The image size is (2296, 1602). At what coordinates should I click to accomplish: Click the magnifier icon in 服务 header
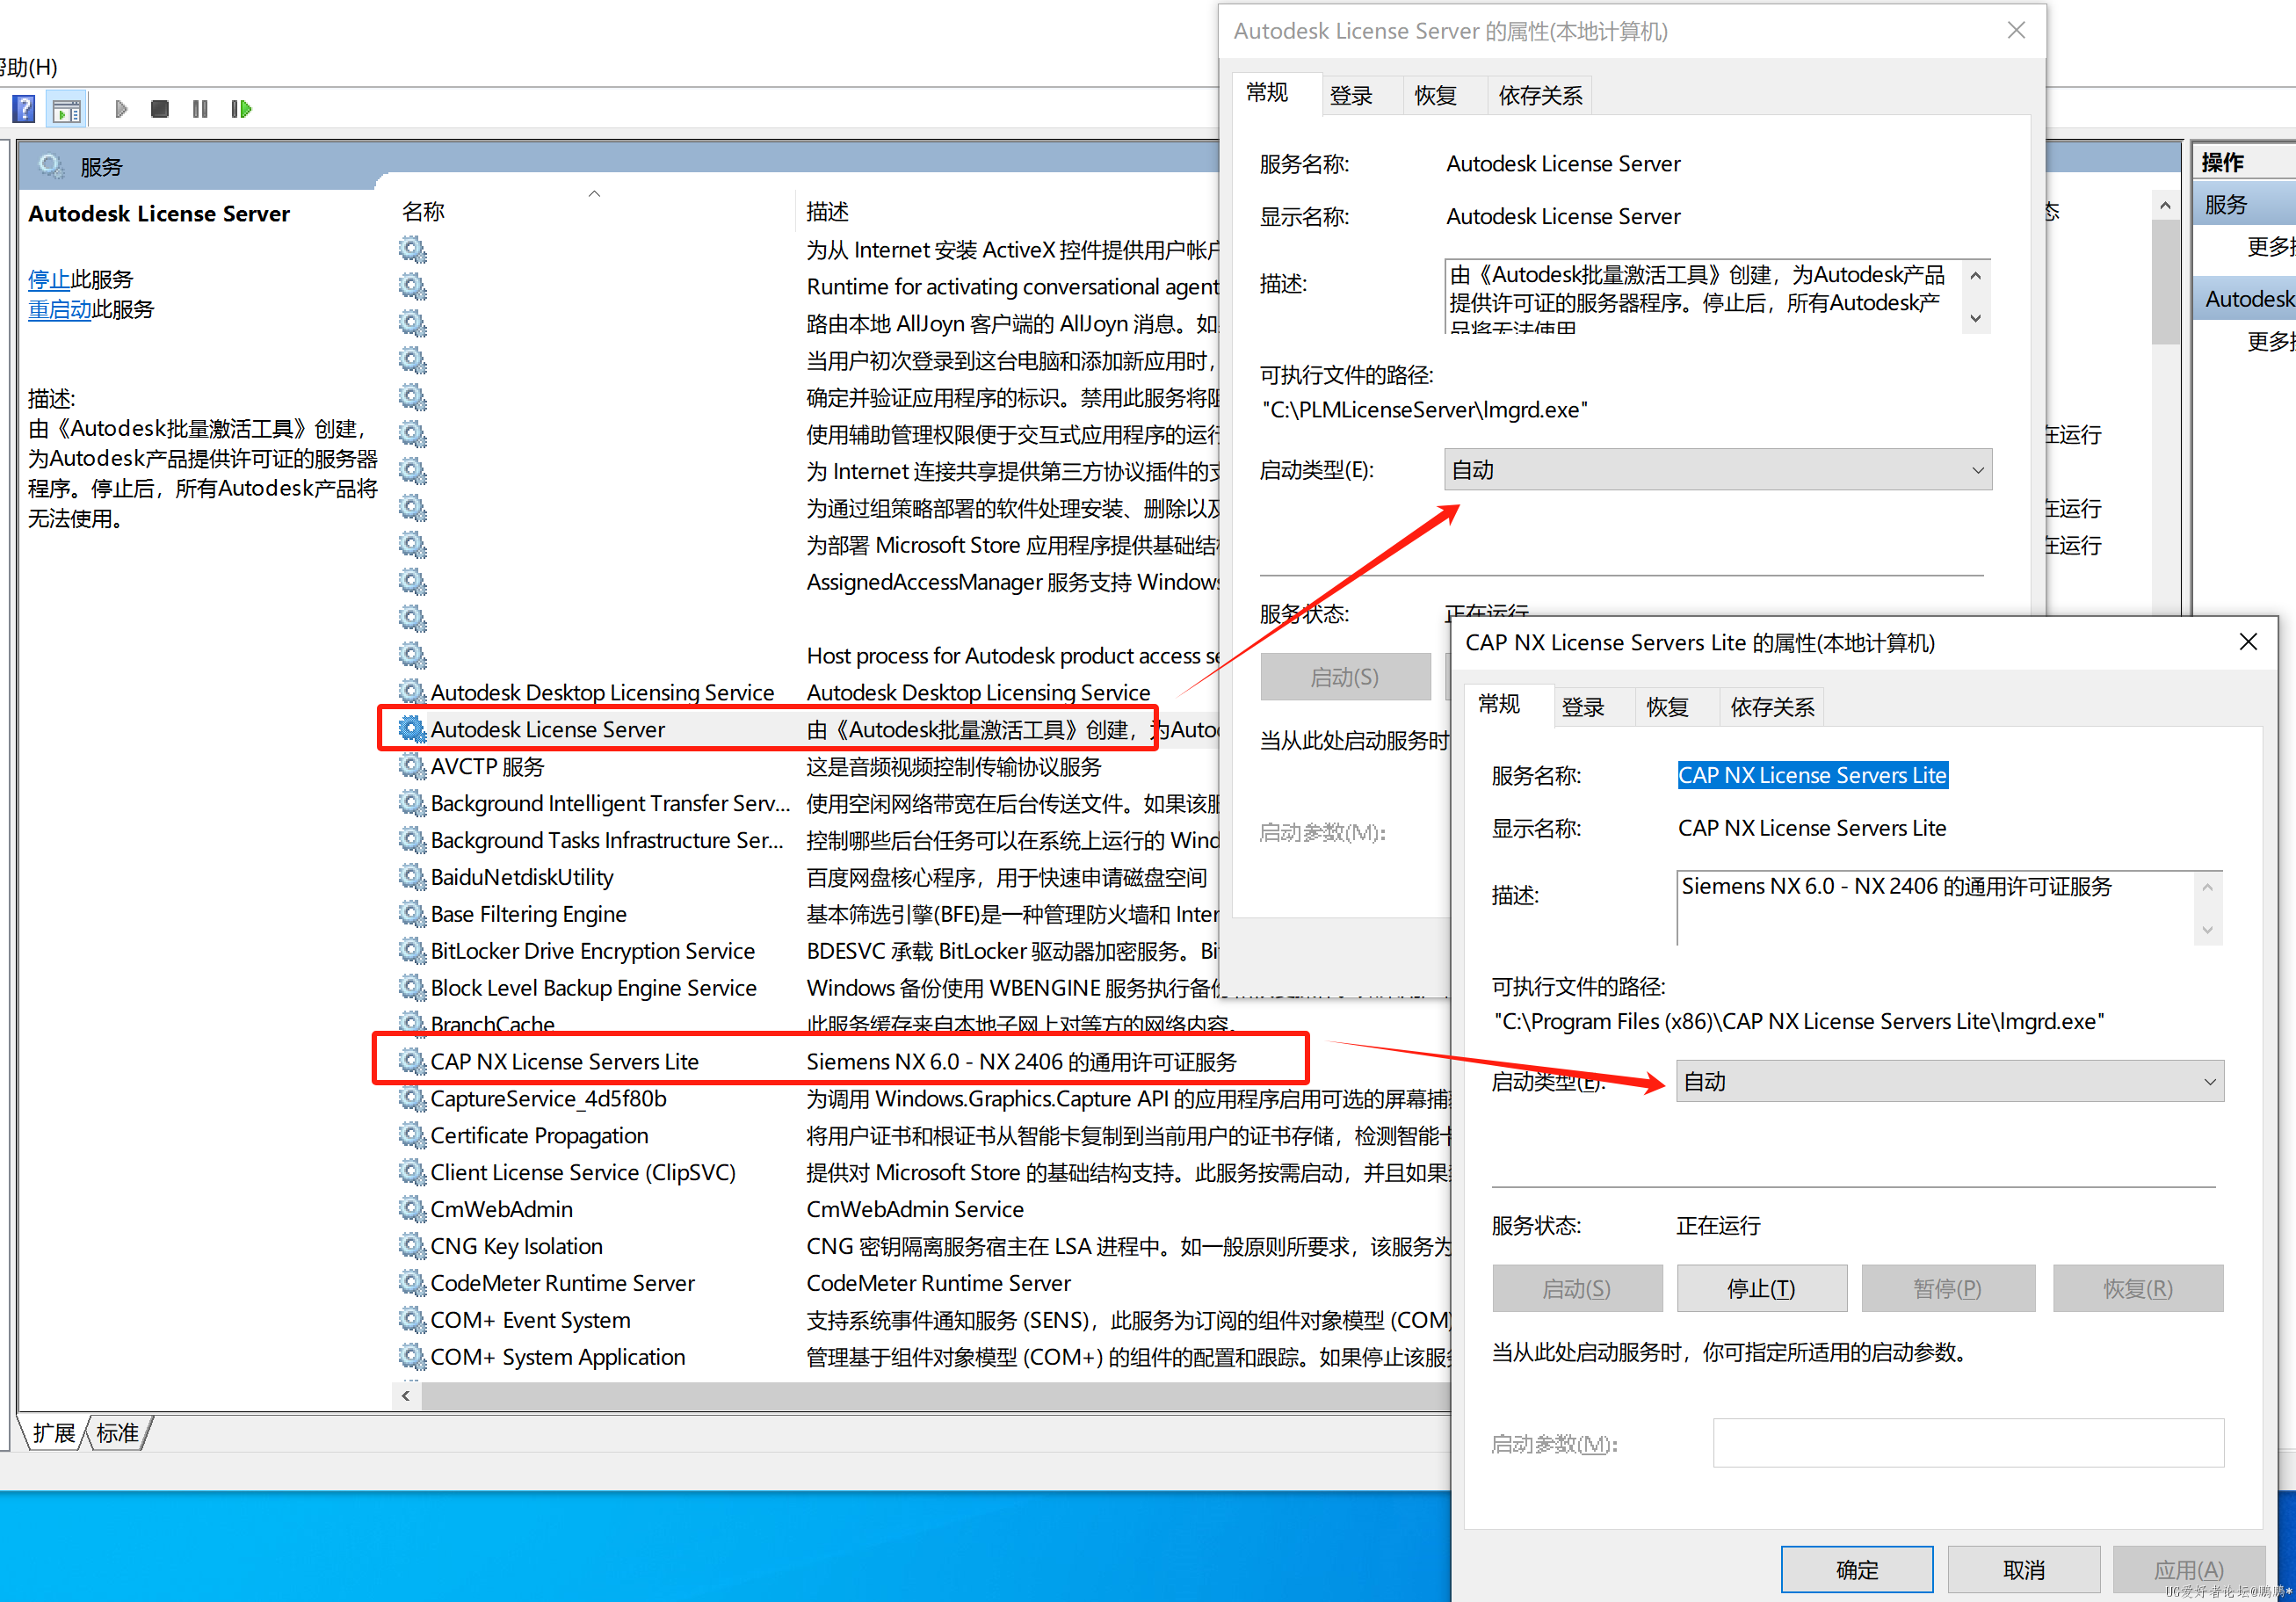click(x=51, y=166)
